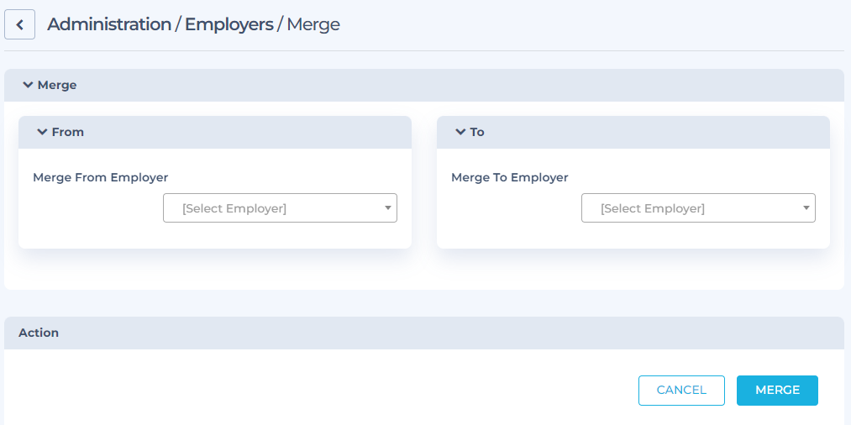The width and height of the screenshot is (851, 425).
Task: Open the Administration breadcrumb link
Action: pyautogui.click(x=109, y=24)
